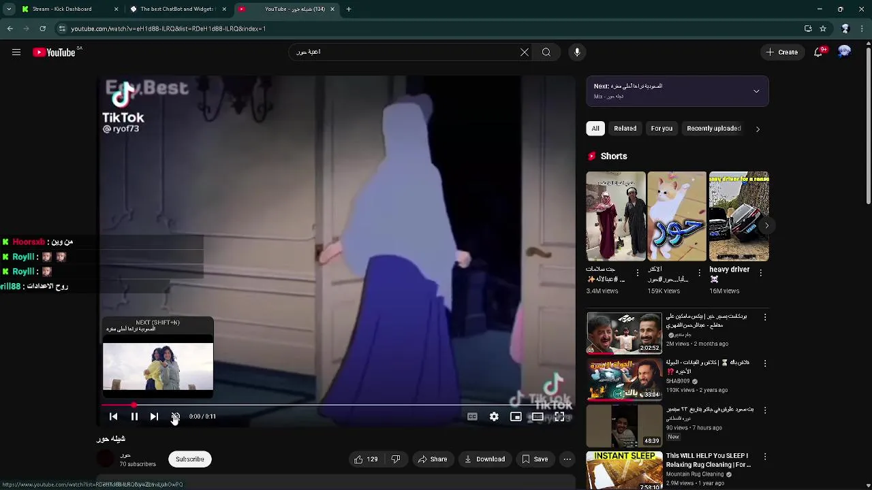This screenshot has width=872, height=490.
Task: Open the 48:39 video thumbnail
Action: 624,426
